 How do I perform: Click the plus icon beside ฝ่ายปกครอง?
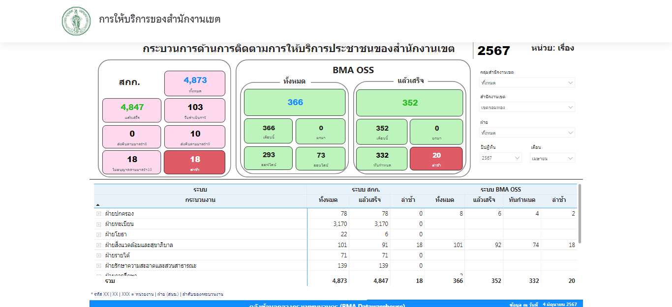click(98, 214)
